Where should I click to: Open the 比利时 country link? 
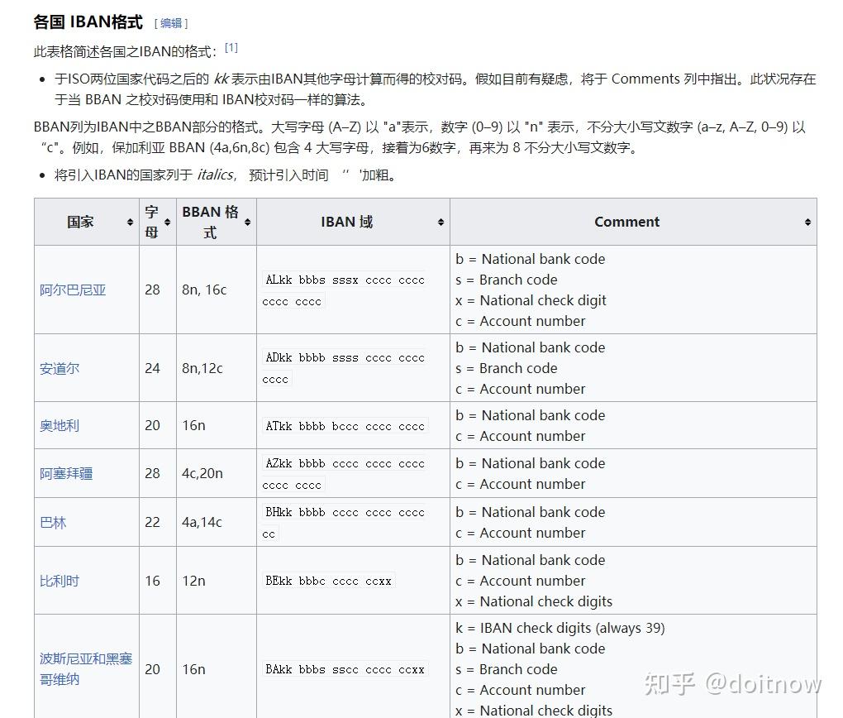click(60, 582)
